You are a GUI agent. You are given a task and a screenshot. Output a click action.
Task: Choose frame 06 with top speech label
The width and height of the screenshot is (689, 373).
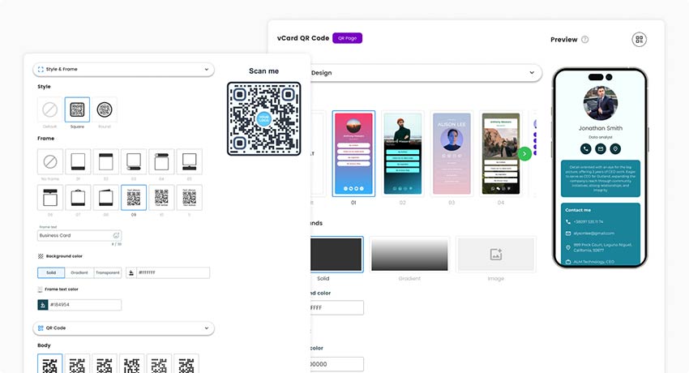(x=50, y=198)
